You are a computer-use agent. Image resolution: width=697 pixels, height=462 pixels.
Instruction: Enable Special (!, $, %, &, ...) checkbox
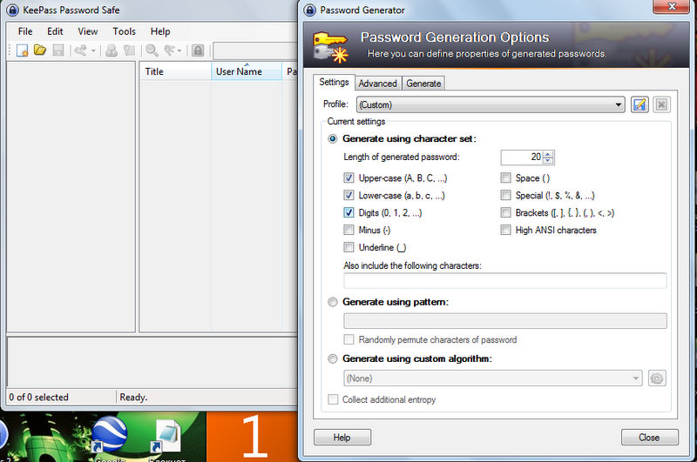tap(506, 195)
